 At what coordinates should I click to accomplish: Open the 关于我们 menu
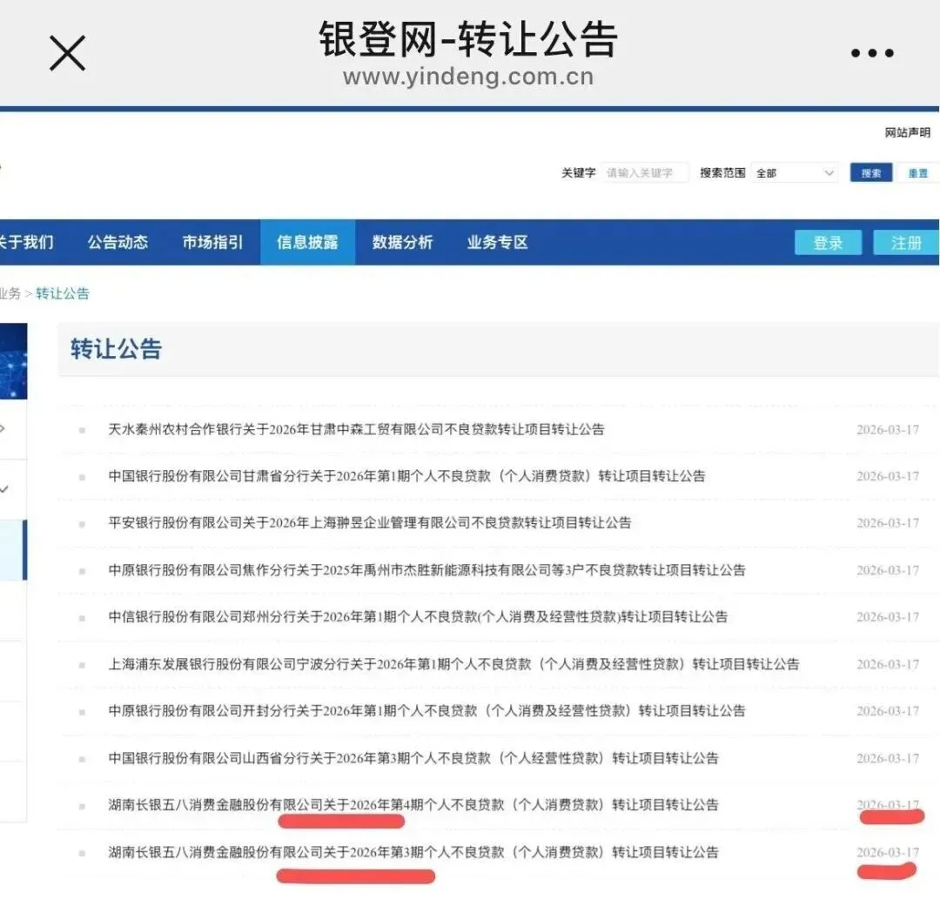point(29,243)
